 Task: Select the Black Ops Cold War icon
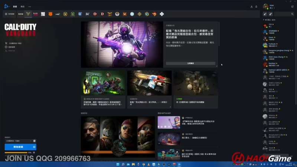pyautogui.click(x=35, y=14)
